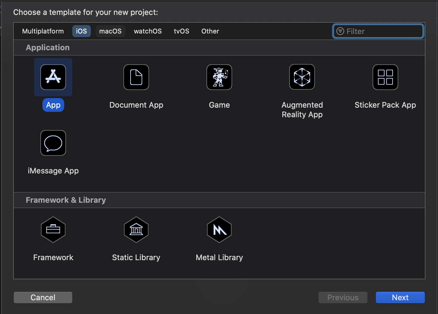Click the highlighted App label

[x=53, y=105]
